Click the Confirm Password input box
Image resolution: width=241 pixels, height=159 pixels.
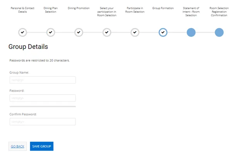(42, 122)
